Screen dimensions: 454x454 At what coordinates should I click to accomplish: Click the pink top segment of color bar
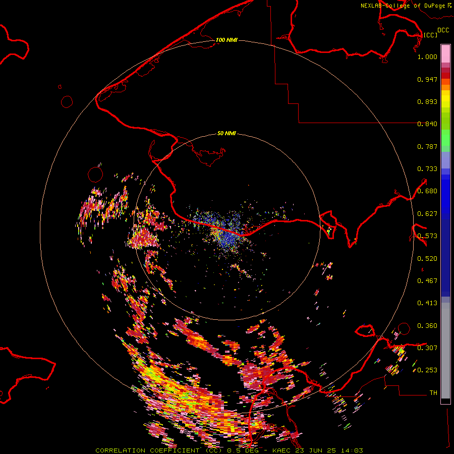[445, 53]
